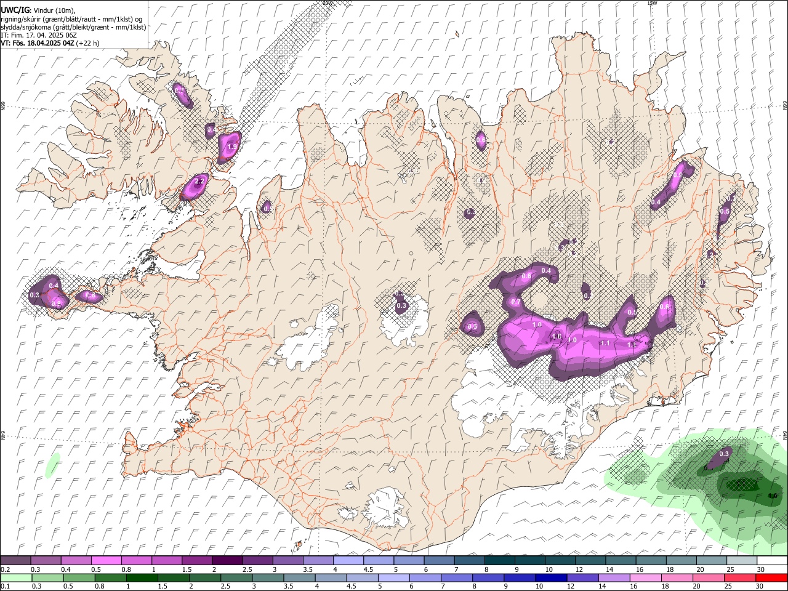Pick the snow legend swatch between 0.4 and 0.5
This screenshot has height=591, width=788.
(76, 561)
